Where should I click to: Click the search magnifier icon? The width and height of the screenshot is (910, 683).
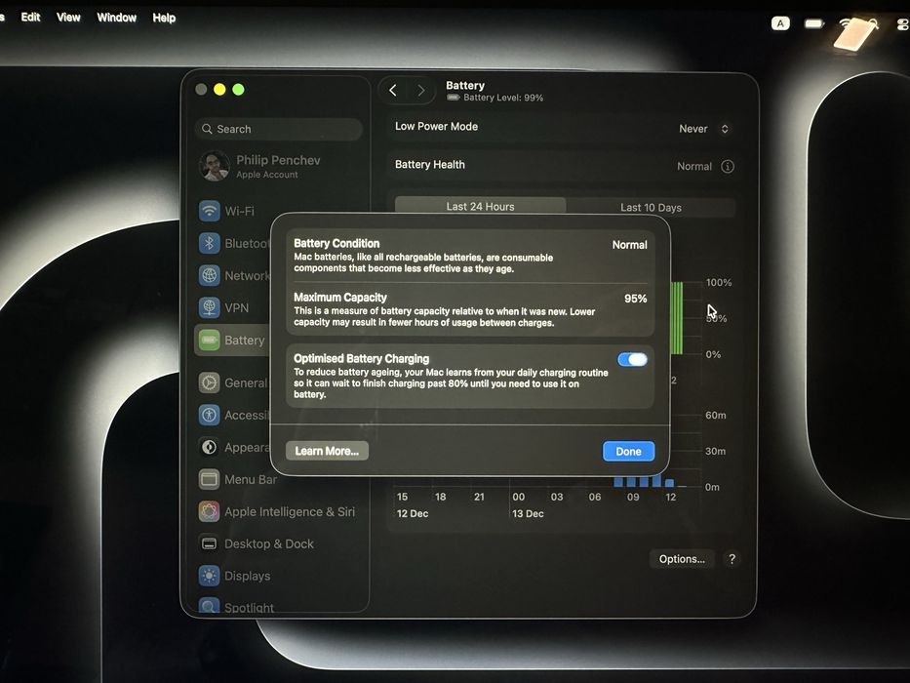point(207,129)
